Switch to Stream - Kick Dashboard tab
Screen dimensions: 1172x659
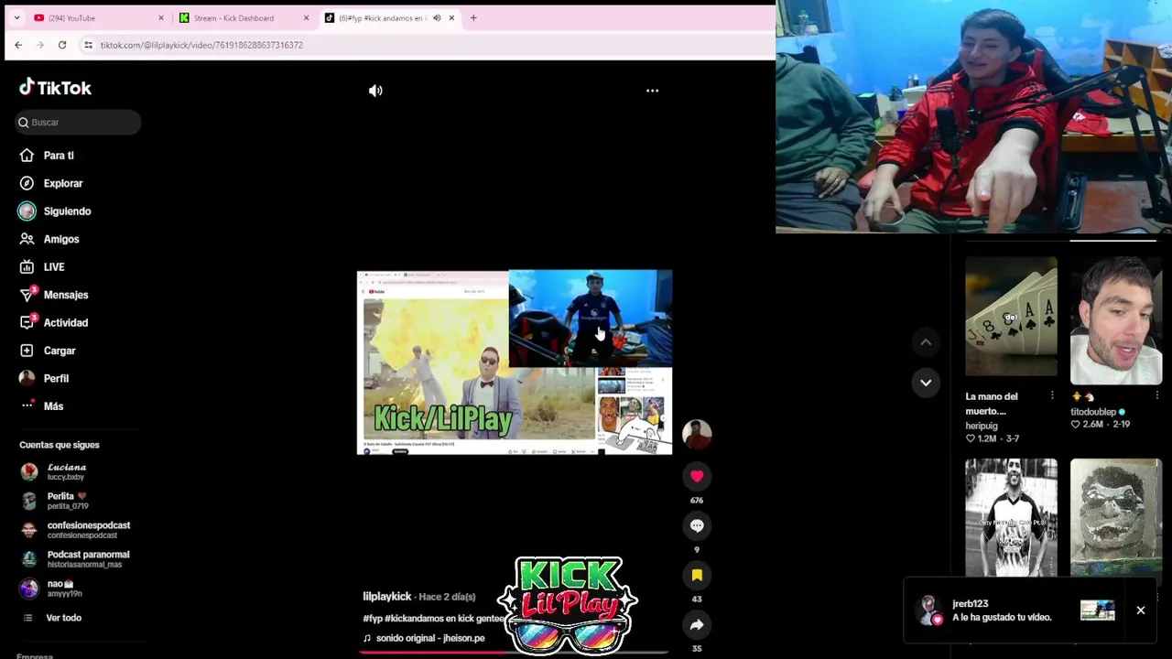coord(243,17)
